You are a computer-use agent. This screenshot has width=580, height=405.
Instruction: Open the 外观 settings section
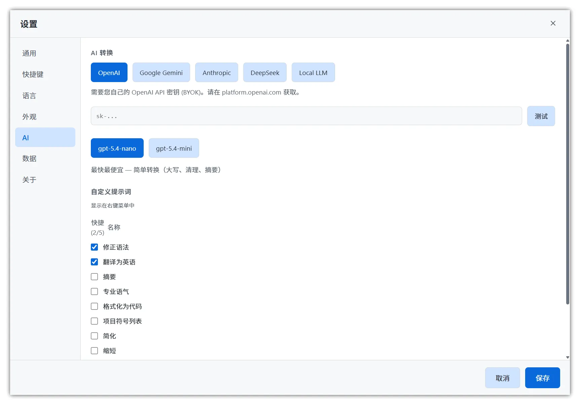pyautogui.click(x=29, y=117)
